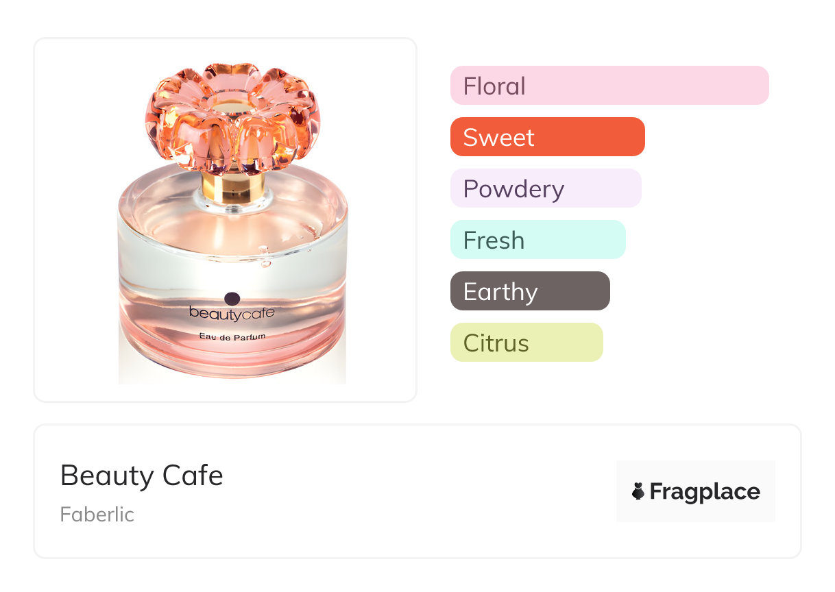
Task: Select the Floral accord bar
Action: 609,86
